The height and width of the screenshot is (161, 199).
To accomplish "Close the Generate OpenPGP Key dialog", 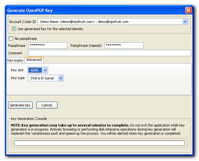I will (x=188, y=10).
